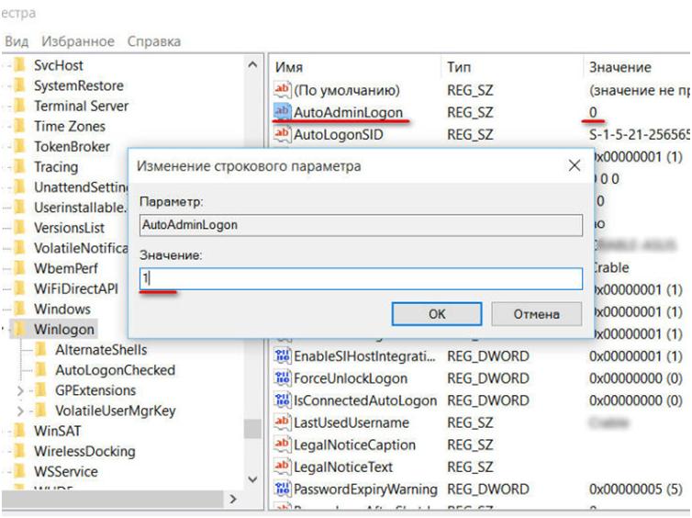Click the tree vertical scrollbar thumb

click(x=252, y=428)
